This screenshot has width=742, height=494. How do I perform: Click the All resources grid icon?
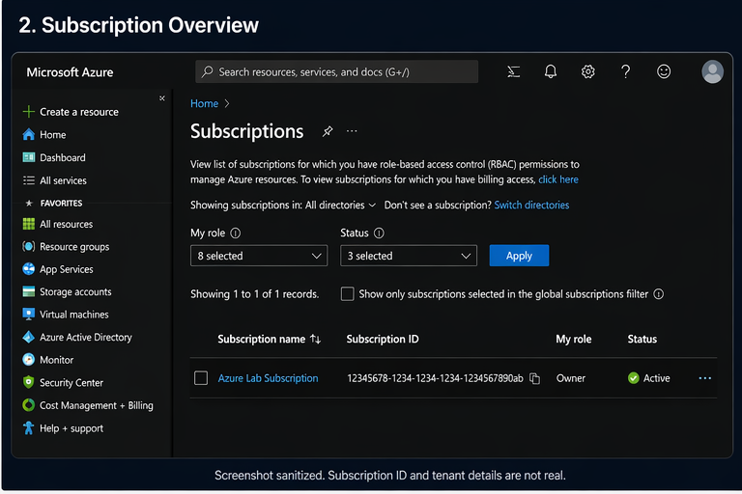[x=28, y=224]
